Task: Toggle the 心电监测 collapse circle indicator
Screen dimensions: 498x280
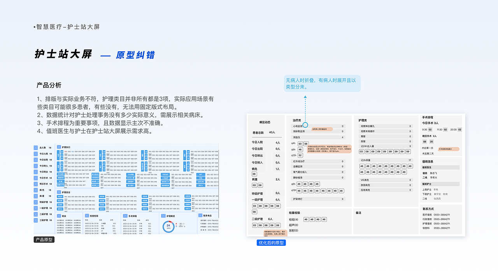Action: 306,125
